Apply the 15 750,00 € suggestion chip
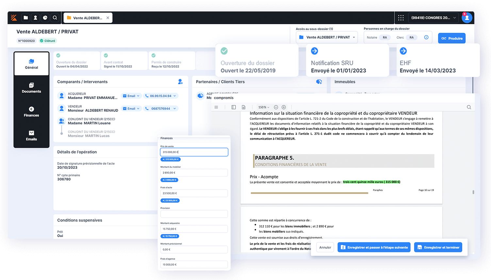The height and width of the screenshot is (280, 491). pos(170,236)
